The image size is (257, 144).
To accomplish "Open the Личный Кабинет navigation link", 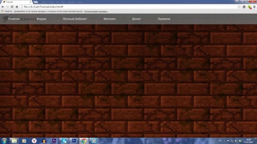I will 75,19.
